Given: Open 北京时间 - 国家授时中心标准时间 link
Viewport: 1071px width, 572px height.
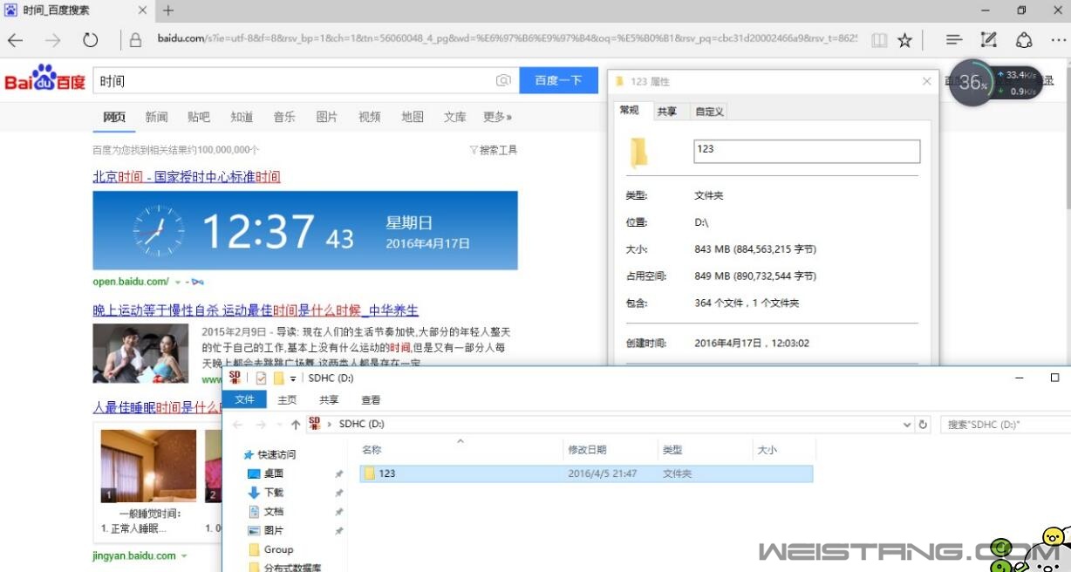Looking at the screenshot, I should pos(187,177).
